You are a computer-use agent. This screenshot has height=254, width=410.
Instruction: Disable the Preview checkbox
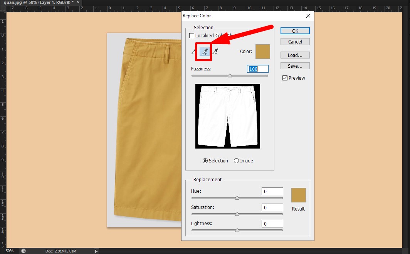click(x=285, y=78)
